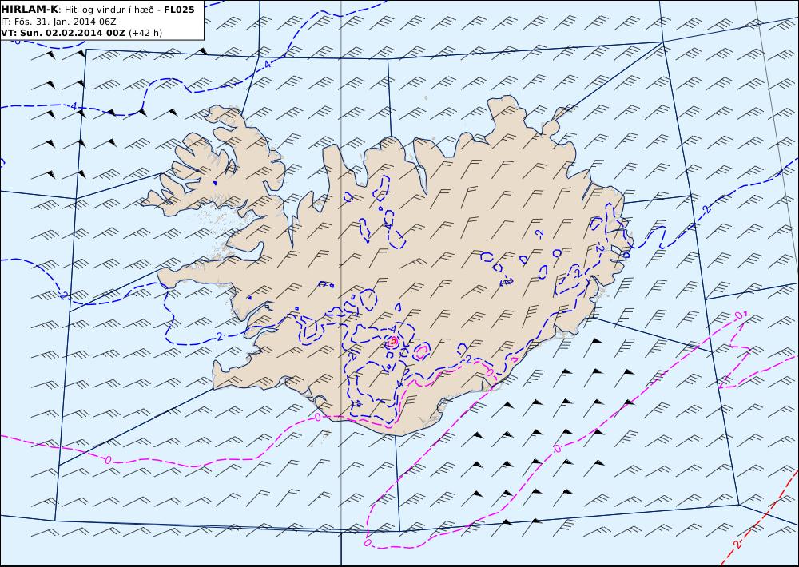
Task: Click the '(+42 h)' forecast offset text
Action: 145,33
